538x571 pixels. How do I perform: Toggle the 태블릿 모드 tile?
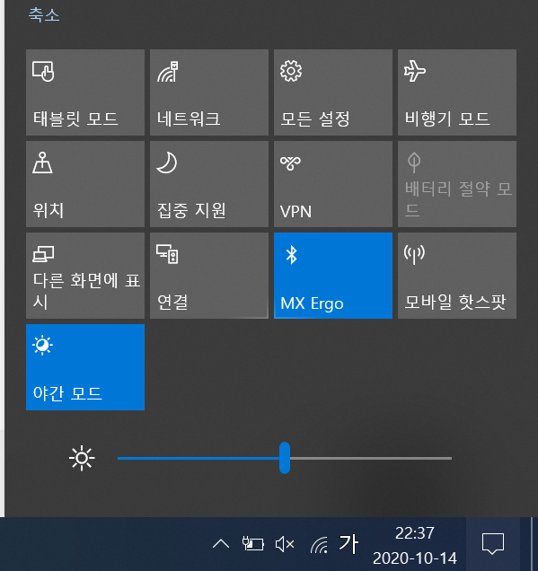coord(85,92)
